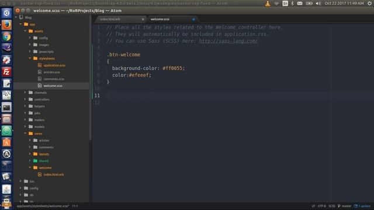
Task: Open the mail indicator menu
Action: click(x=300, y=3)
